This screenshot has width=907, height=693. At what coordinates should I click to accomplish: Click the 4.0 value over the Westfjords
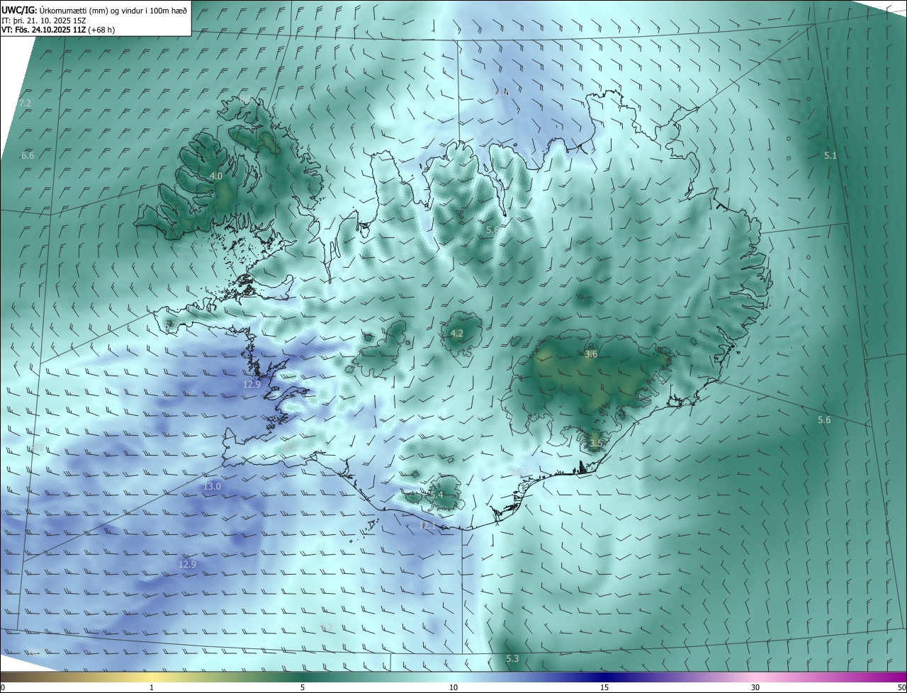215,176
